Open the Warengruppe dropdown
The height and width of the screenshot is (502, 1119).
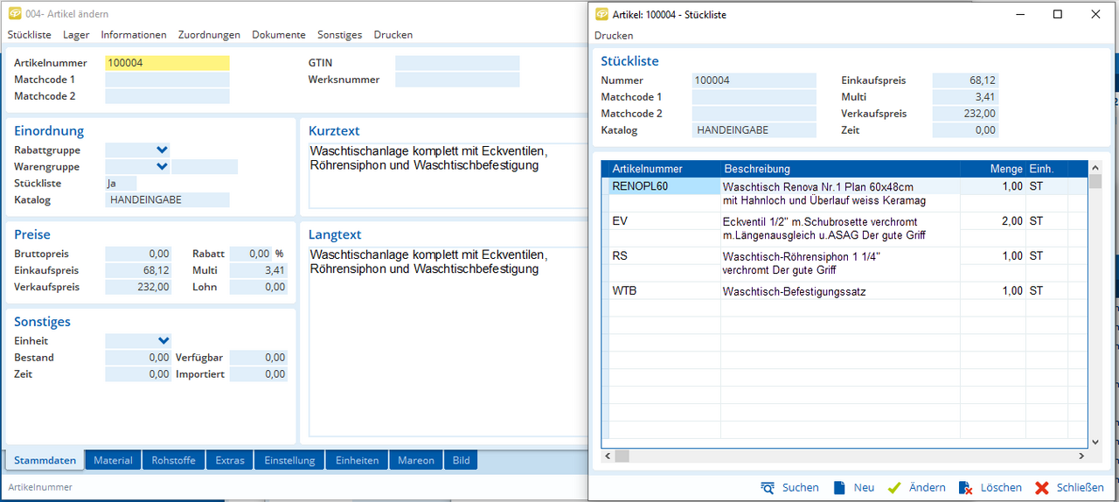[x=162, y=167]
